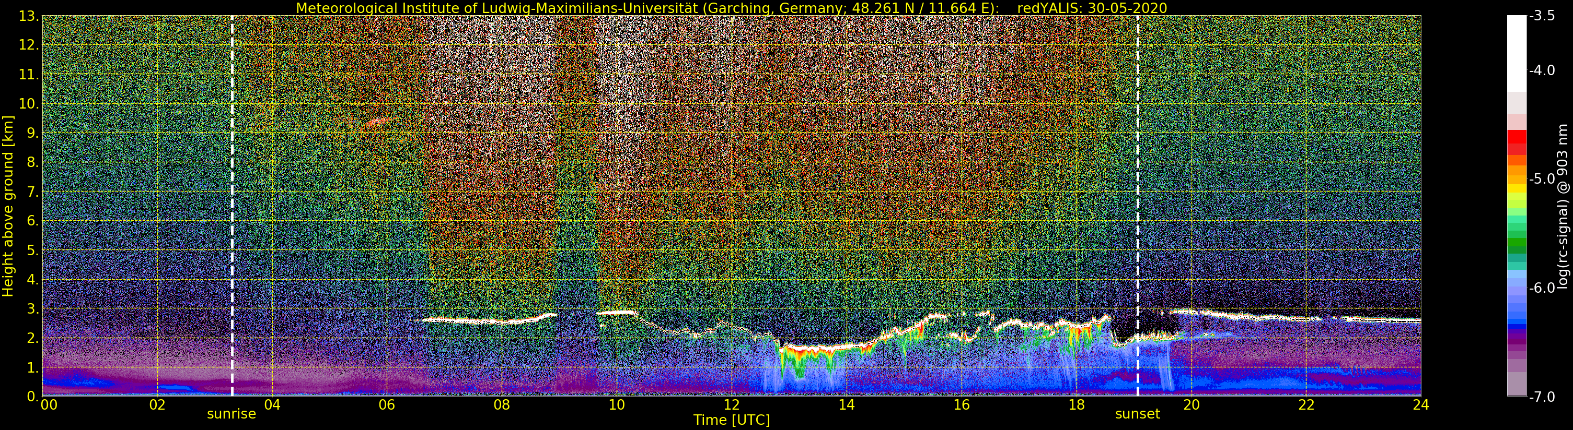The height and width of the screenshot is (430, 1573).
Task: Click the 'log(rc-signal) @ 903 nm' colorbar label
Action: [x=1563, y=206]
